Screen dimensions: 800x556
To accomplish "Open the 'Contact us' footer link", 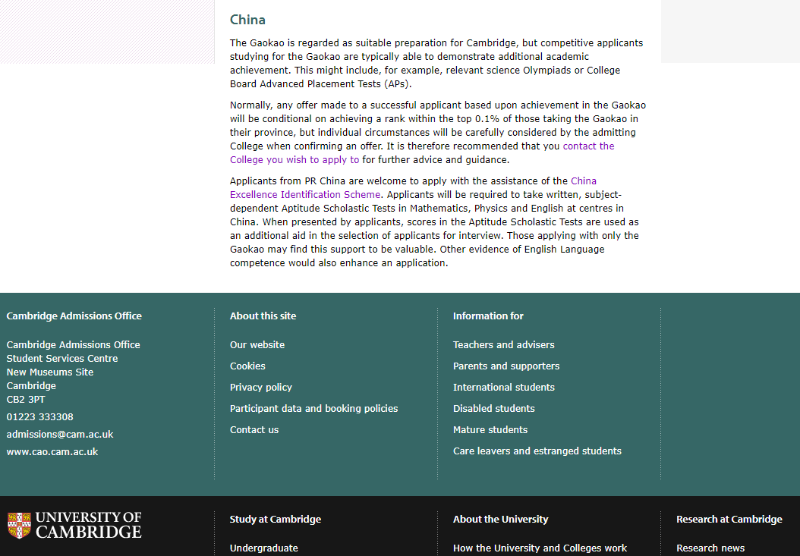I will (x=254, y=430).
